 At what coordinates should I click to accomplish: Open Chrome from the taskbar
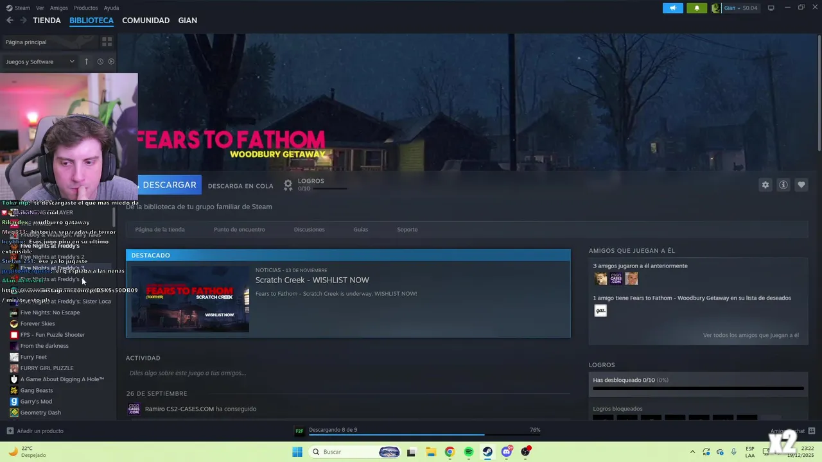pos(450,452)
